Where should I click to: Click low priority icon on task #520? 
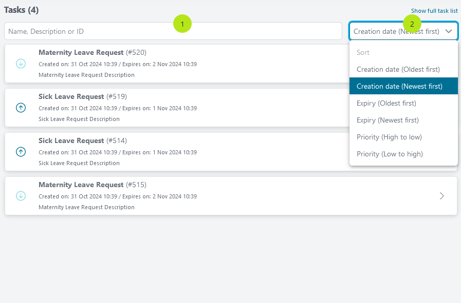(21, 64)
